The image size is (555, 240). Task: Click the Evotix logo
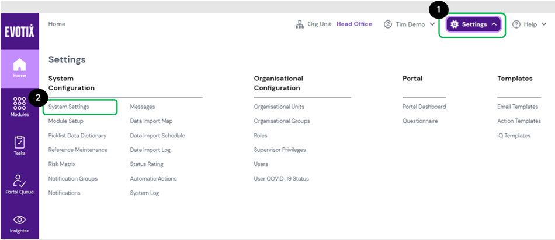pos(19,31)
